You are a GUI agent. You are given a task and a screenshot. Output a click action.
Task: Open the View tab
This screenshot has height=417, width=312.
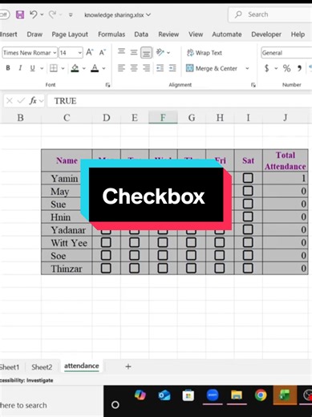(x=196, y=34)
